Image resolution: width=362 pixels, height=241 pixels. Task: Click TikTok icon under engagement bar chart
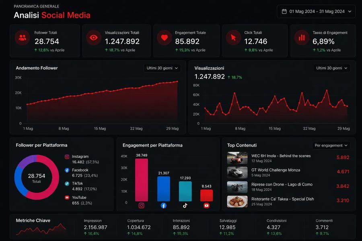[185, 206]
